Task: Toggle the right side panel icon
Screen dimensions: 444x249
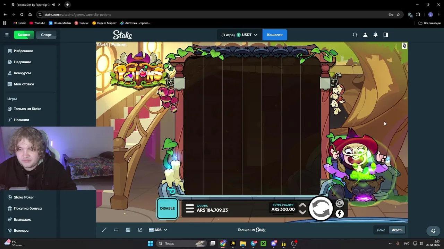Action: point(385,35)
